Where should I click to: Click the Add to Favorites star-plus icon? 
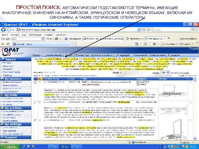click(x=8, y=44)
